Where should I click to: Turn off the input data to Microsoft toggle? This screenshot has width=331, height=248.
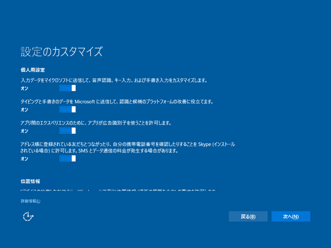click(68, 88)
